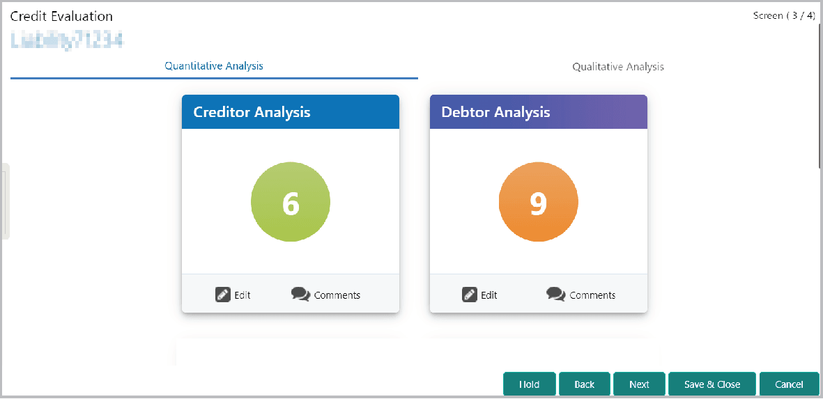Click the Comments label under Debtor Analysis

pos(592,295)
